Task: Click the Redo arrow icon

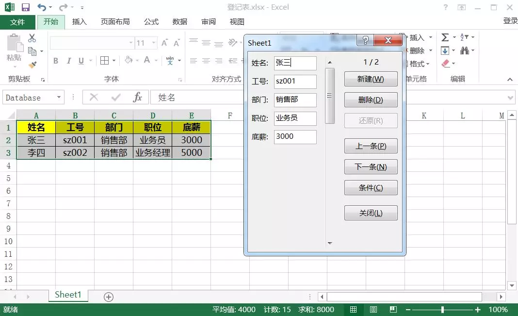Action: [x=63, y=7]
